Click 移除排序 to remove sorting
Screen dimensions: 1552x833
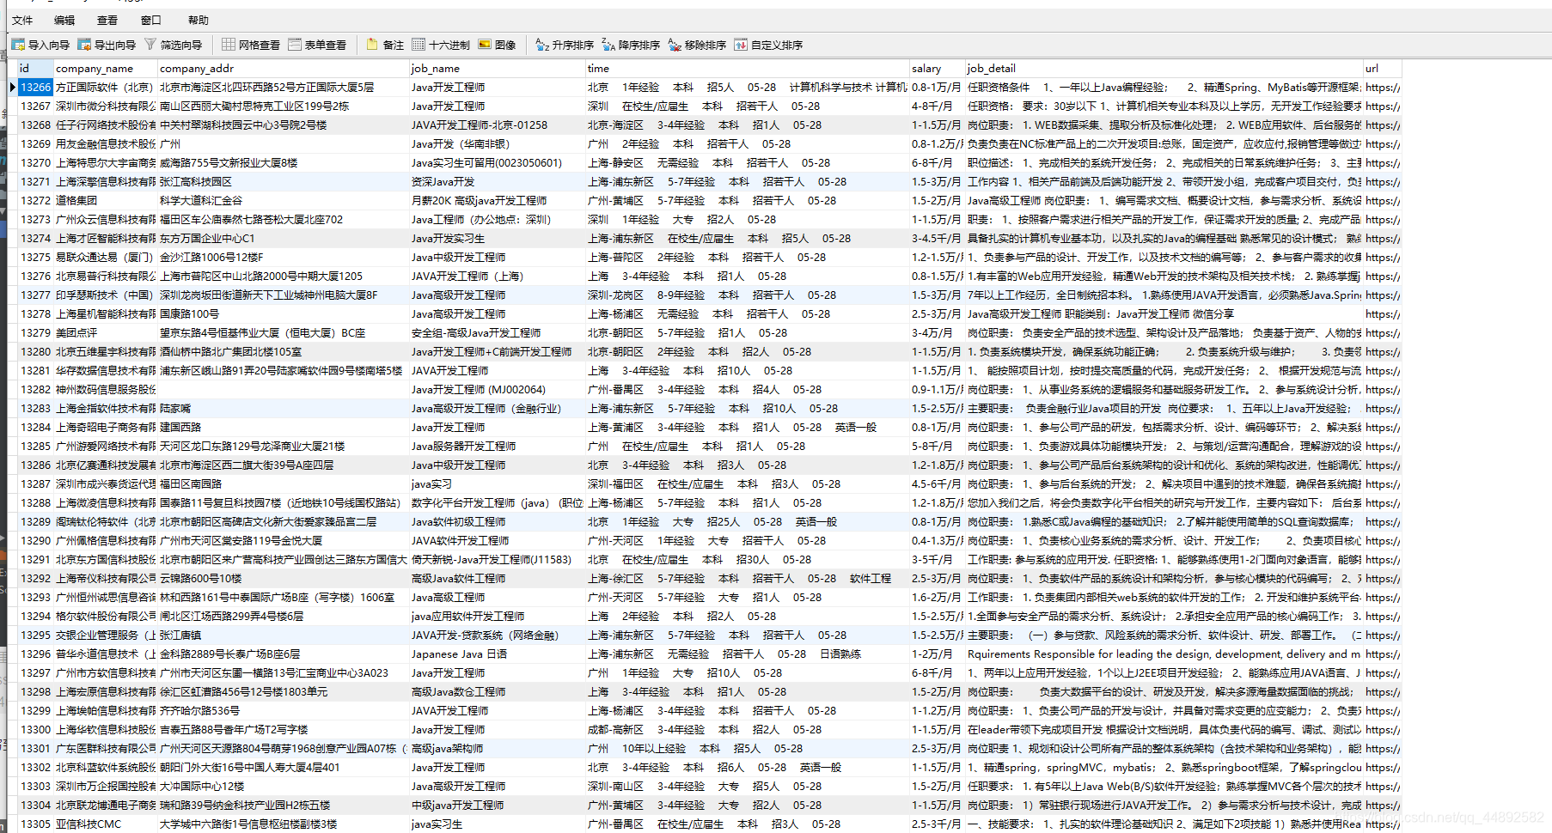(x=697, y=45)
